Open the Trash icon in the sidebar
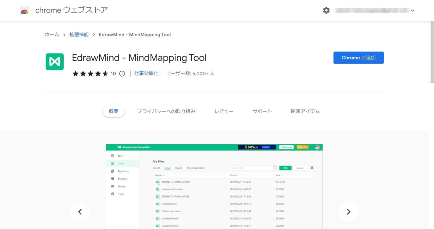Image resolution: width=434 pixels, height=229 pixels. coord(112,193)
